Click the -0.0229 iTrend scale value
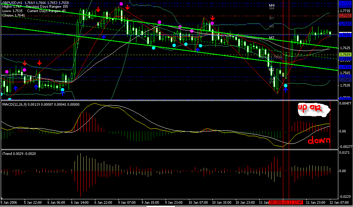The width and height of the screenshot is (353, 207). pos(345,196)
